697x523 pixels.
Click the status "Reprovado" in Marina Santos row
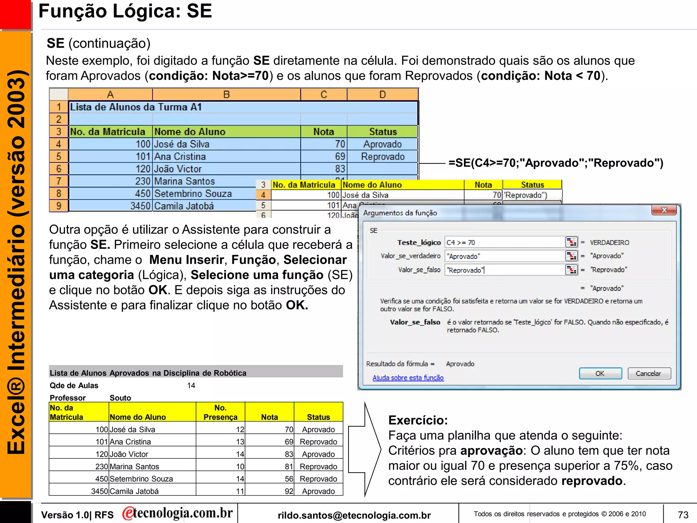click(318, 466)
